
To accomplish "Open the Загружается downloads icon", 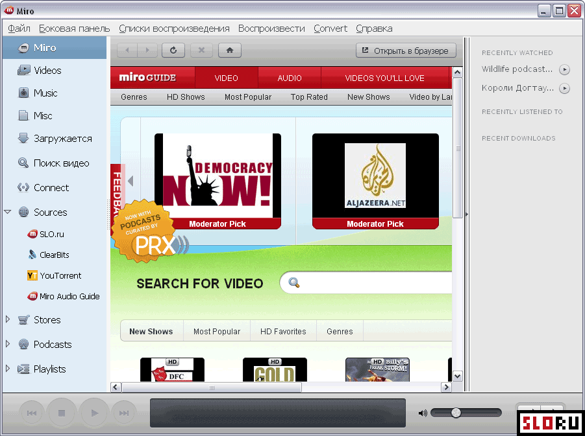I will [23, 138].
